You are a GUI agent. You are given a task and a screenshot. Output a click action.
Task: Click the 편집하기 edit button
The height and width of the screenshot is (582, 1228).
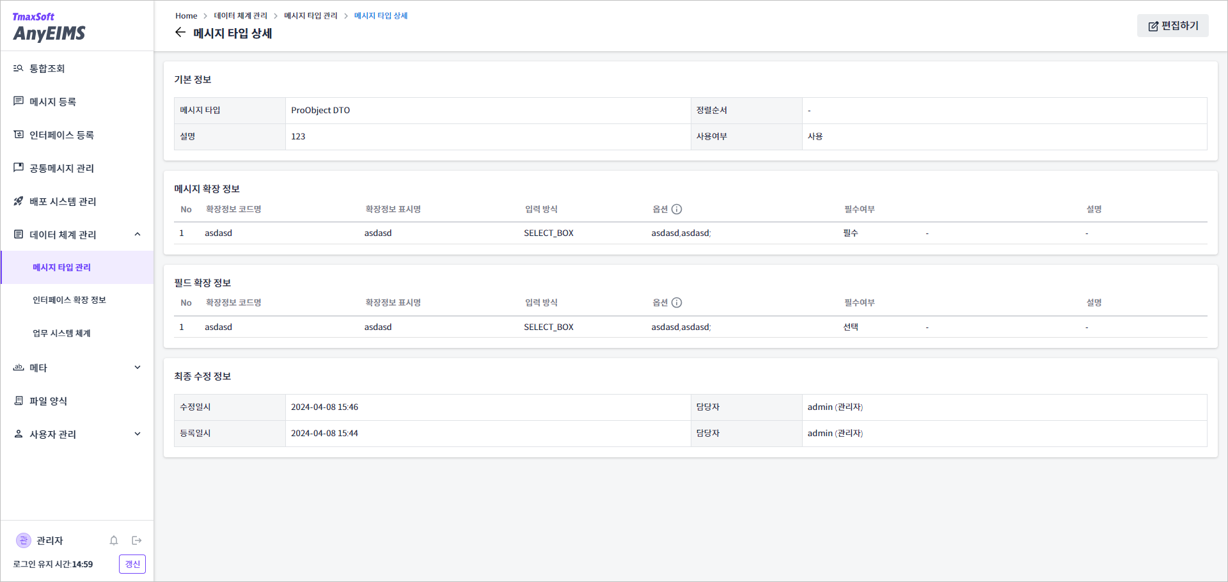[1172, 26]
